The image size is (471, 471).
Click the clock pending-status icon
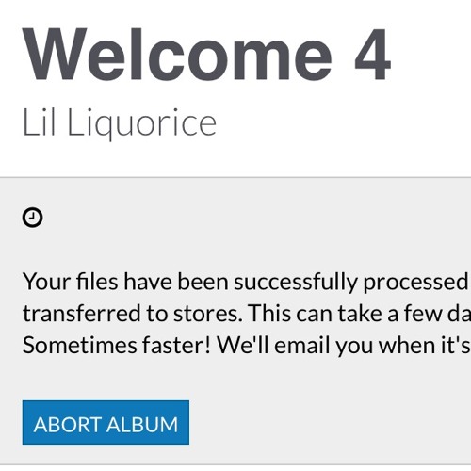click(x=32, y=218)
